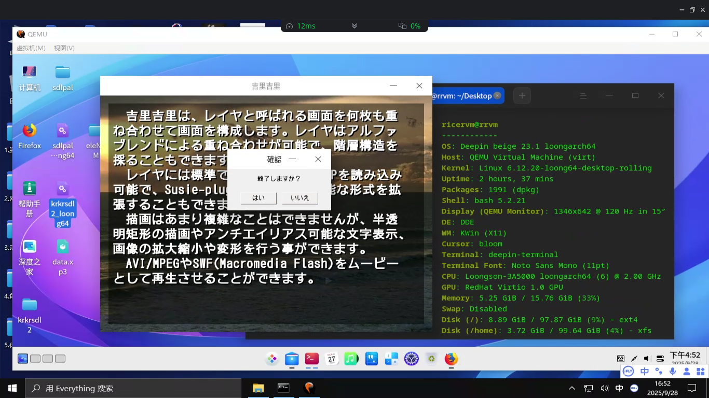The width and height of the screenshot is (709, 398).
Task: Click the Windows Start button
Action: click(x=12, y=388)
